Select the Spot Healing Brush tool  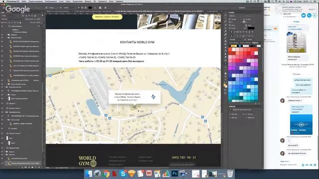(225, 34)
